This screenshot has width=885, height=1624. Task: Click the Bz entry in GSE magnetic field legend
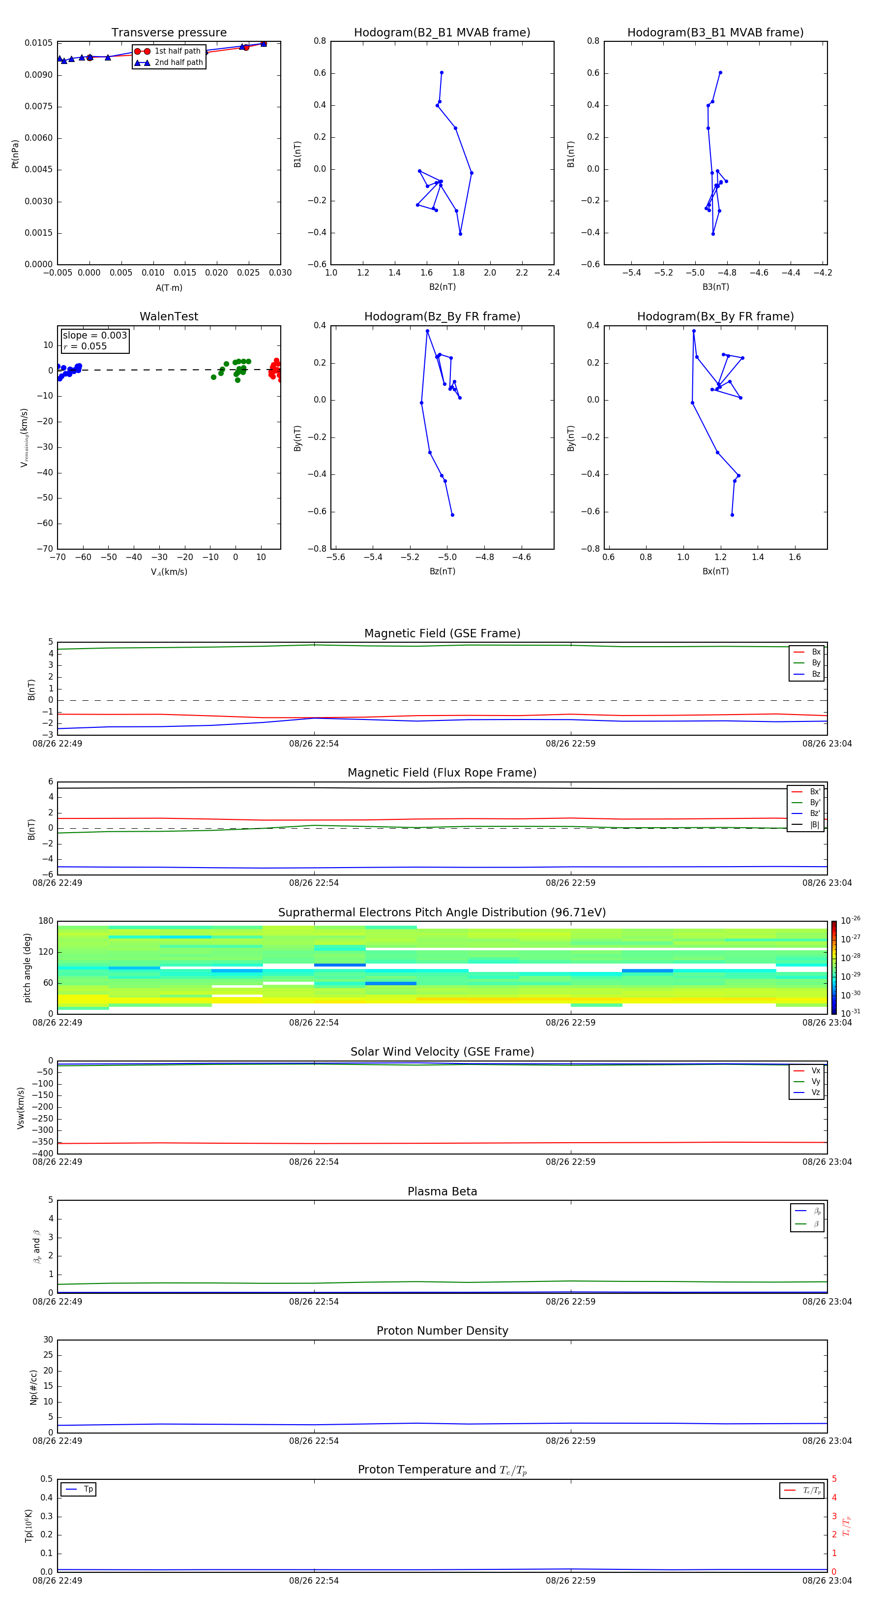pos(807,674)
